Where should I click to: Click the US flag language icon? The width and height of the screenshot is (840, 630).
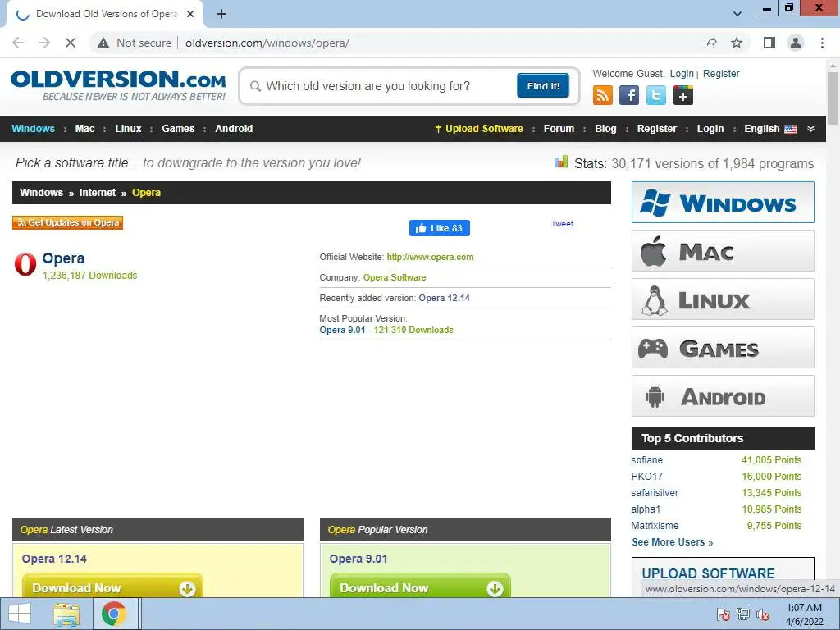pos(791,129)
